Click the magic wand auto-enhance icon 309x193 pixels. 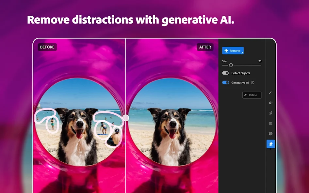tap(270, 93)
